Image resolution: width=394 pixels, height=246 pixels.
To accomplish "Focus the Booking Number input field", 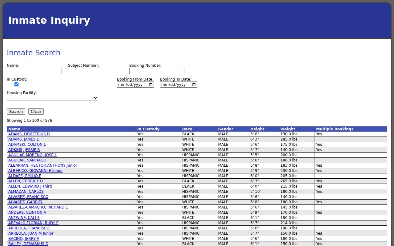I will [x=157, y=71].
